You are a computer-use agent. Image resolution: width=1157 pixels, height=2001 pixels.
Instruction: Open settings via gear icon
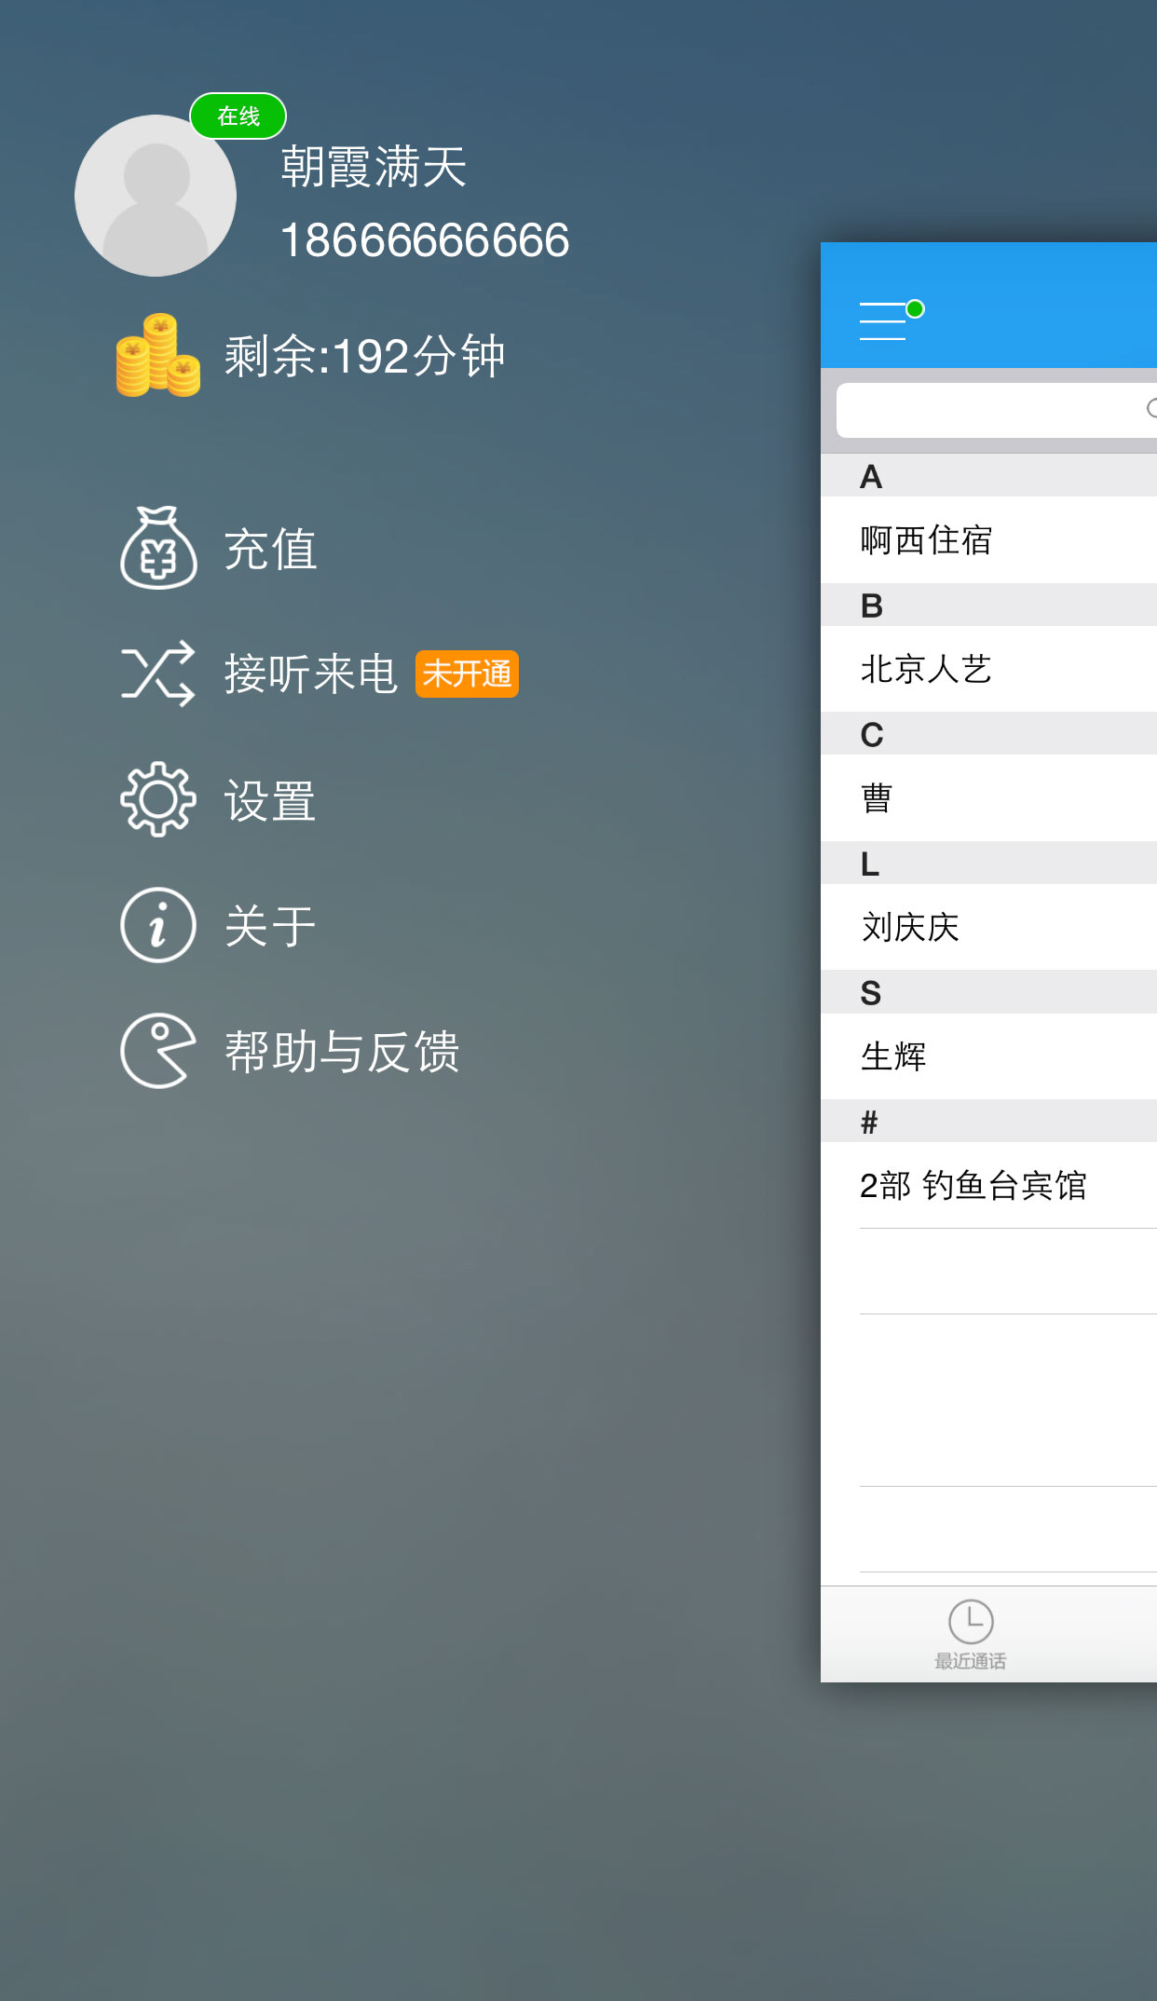click(158, 799)
